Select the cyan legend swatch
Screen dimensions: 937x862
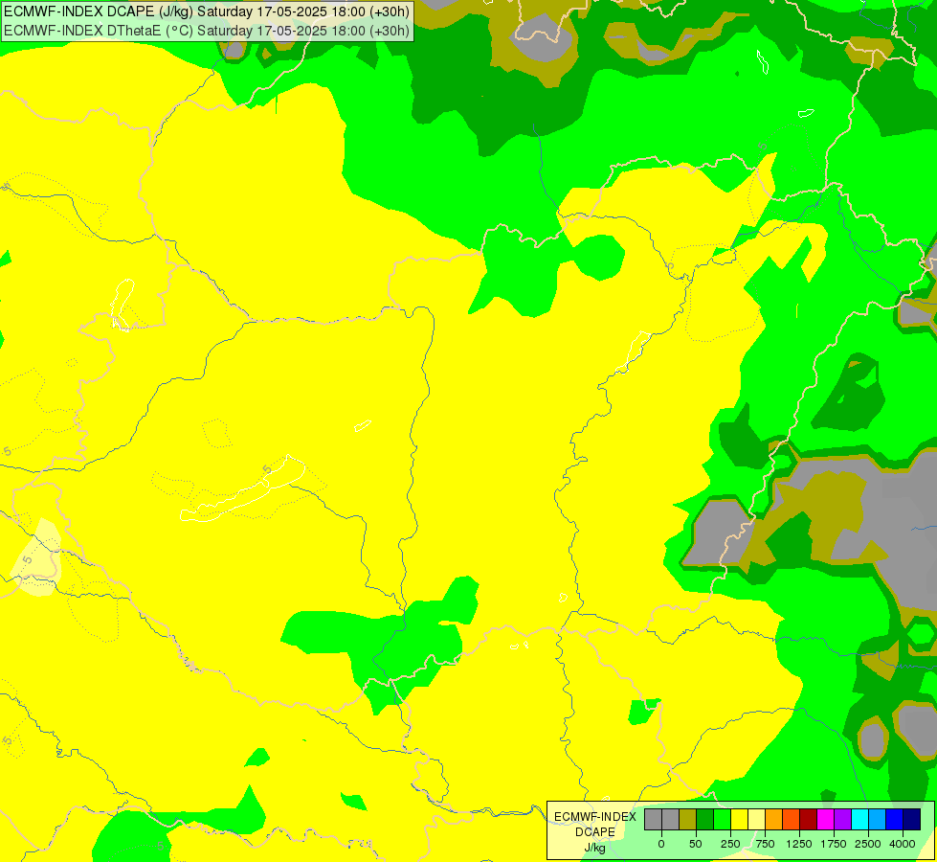click(x=859, y=819)
